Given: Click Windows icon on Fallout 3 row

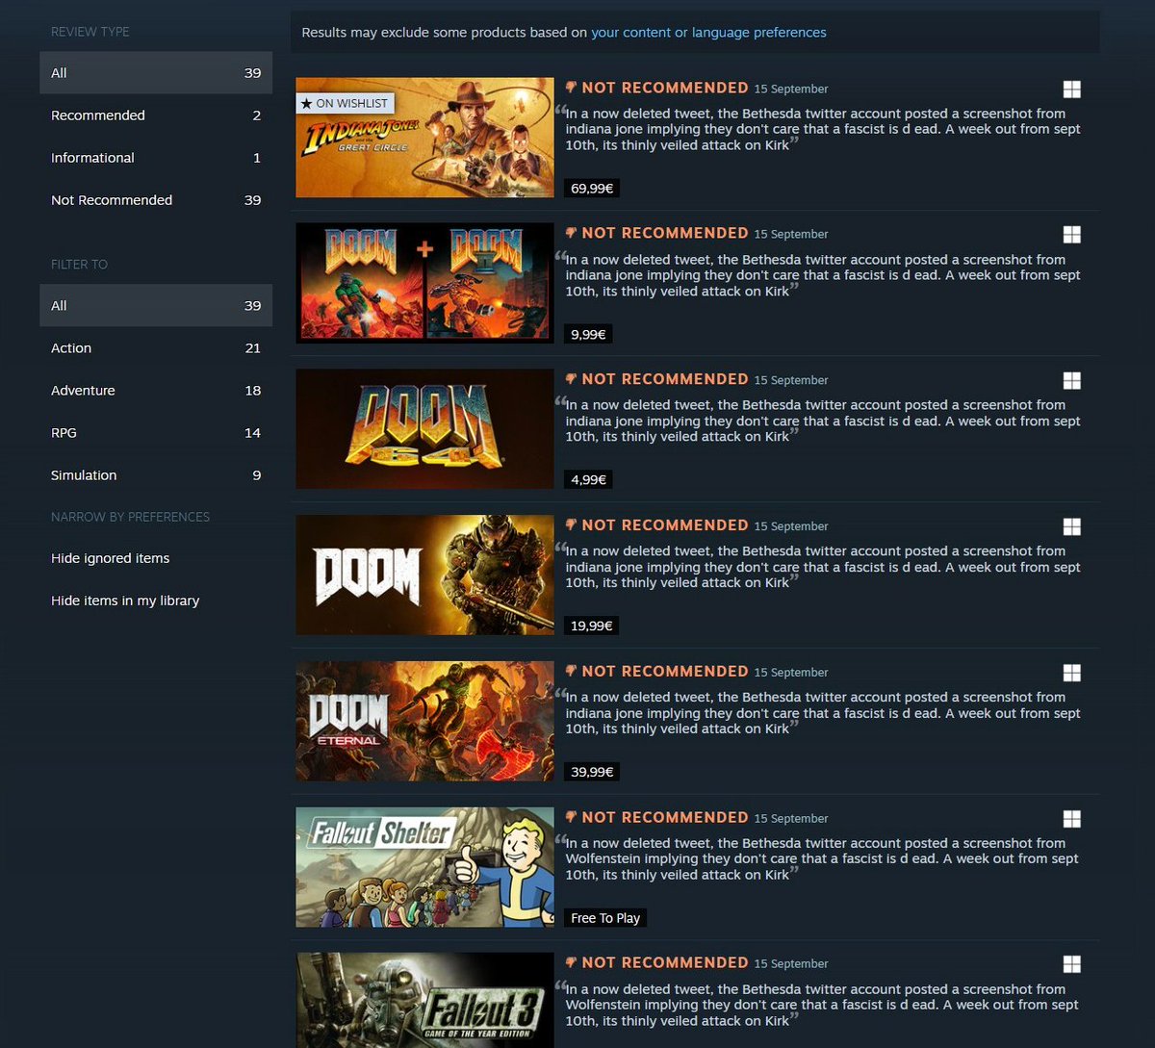Looking at the screenshot, I should [1071, 964].
